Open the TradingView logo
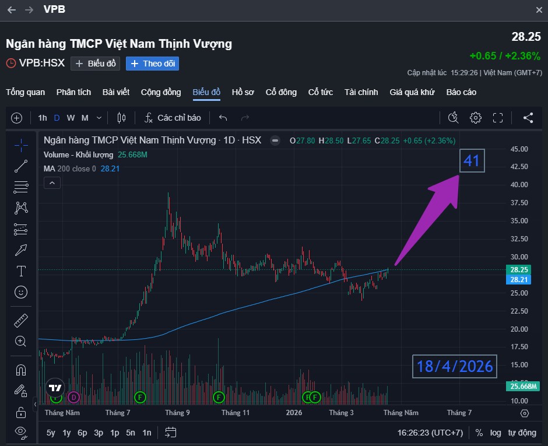The height and width of the screenshot is (446, 548). 55,388
